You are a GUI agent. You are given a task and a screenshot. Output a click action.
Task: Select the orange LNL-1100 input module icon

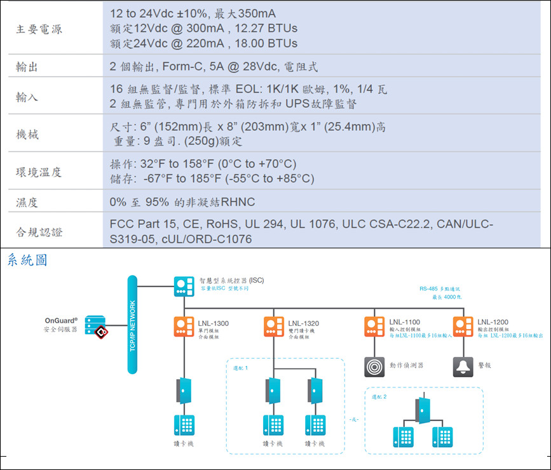pos(374,326)
